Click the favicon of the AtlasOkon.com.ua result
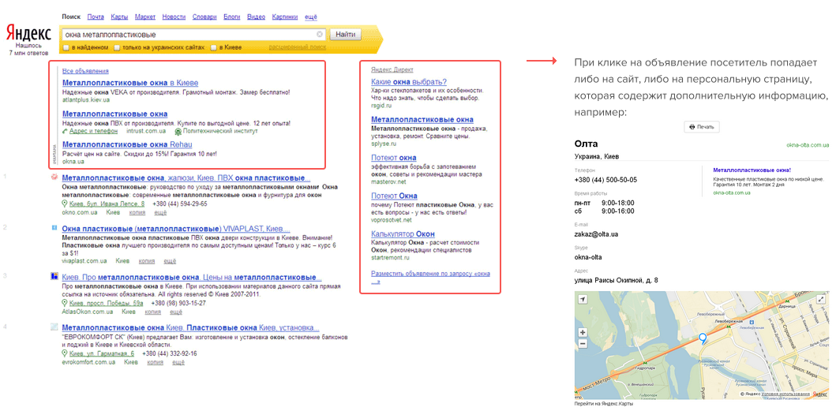This screenshot has width=836, height=411. pyautogui.click(x=54, y=276)
